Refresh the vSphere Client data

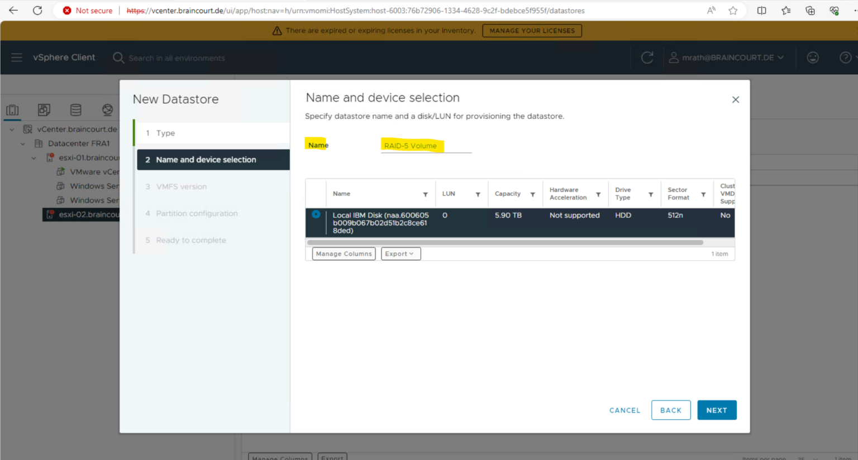tap(647, 57)
